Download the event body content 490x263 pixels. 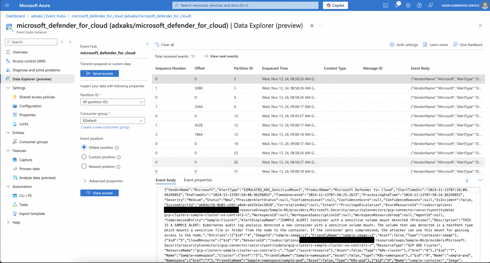[467, 180]
